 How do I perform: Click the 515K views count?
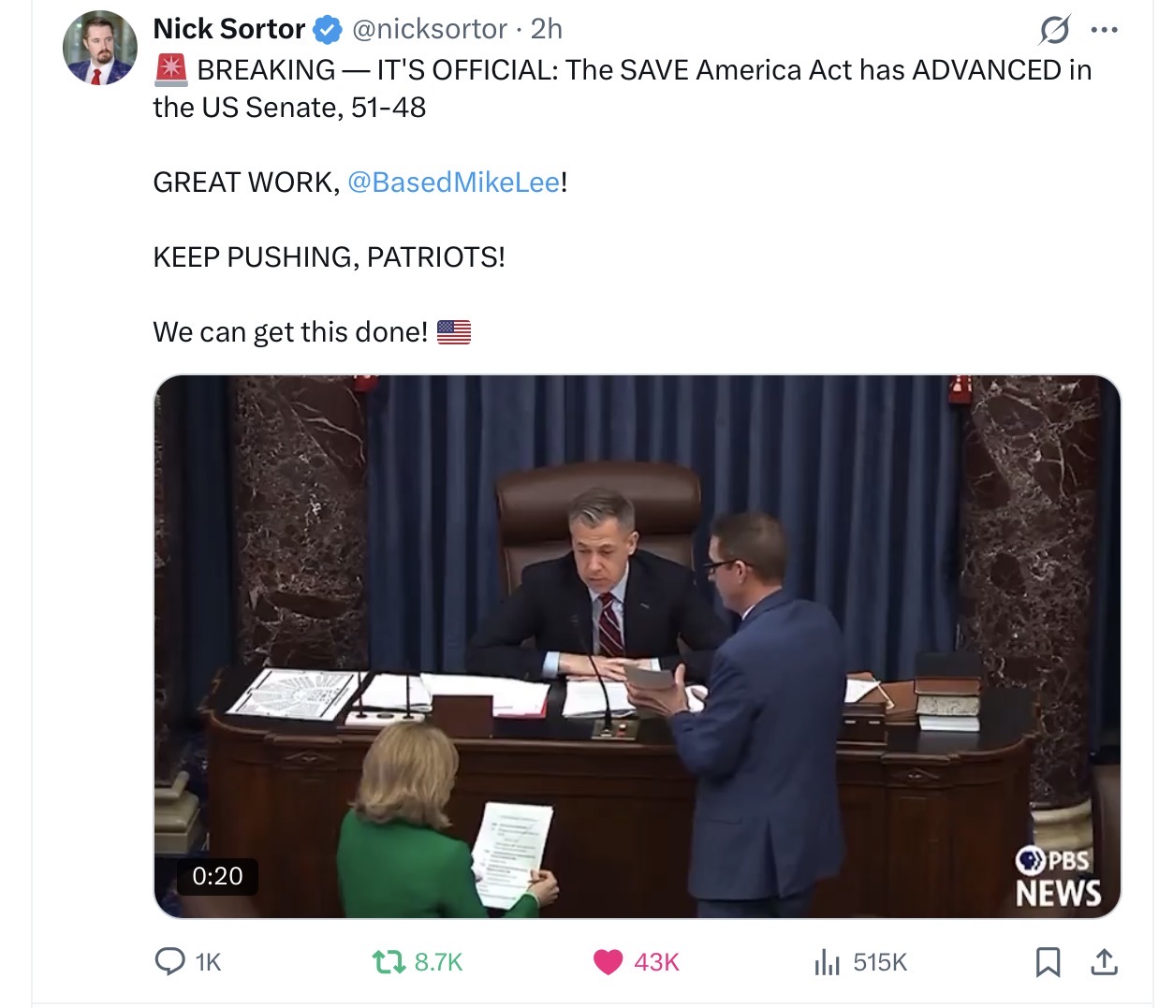[x=881, y=962]
